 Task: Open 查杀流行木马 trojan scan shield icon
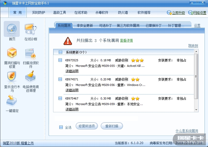click(12, 76)
